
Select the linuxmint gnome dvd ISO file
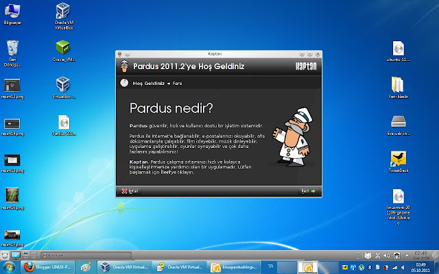click(399, 207)
